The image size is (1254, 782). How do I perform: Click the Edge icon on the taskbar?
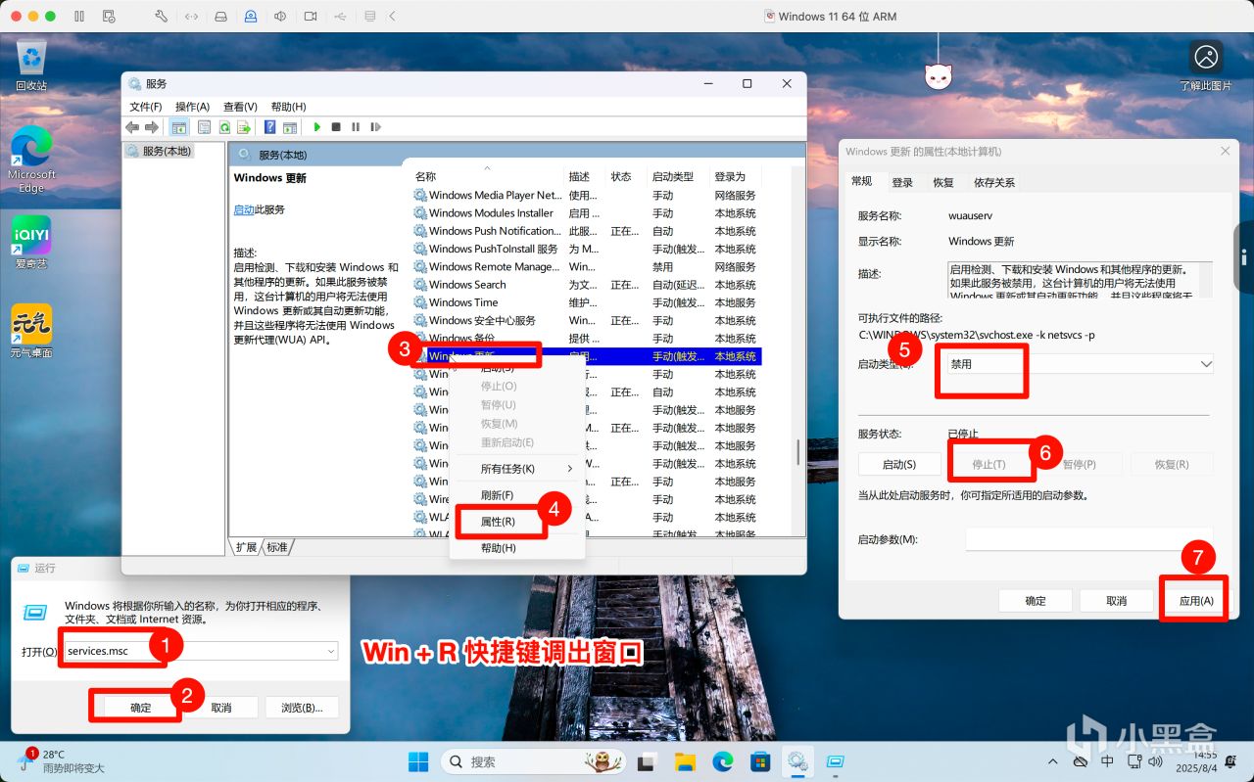[722, 761]
